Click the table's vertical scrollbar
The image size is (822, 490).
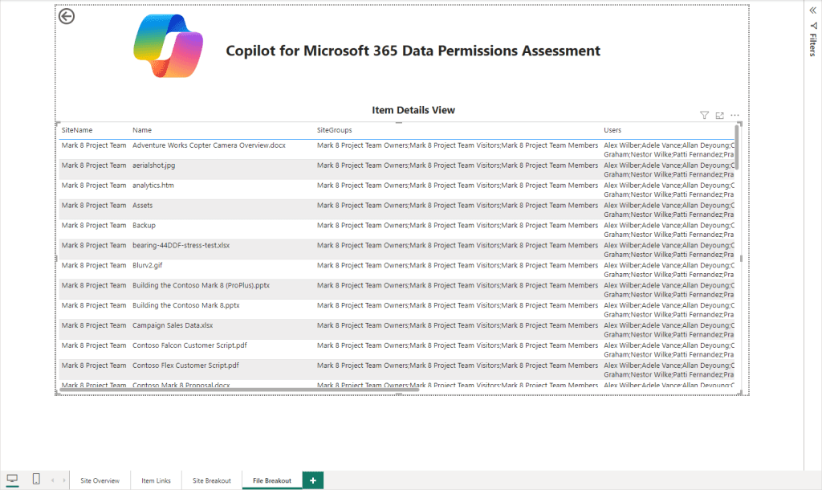click(x=737, y=147)
